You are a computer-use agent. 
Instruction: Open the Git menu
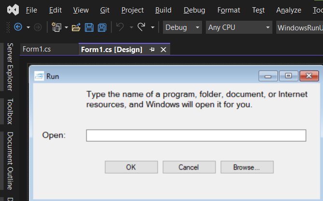pos(105,10)
